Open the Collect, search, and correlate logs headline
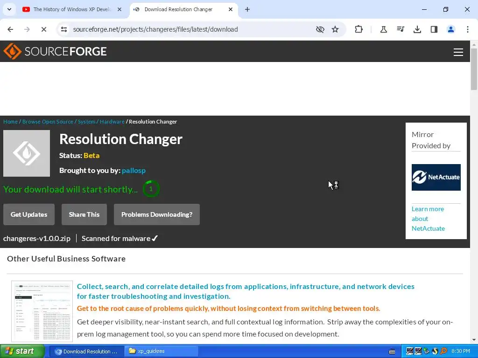The width and height of the screenshot is (478, 358). pos(246,291)
